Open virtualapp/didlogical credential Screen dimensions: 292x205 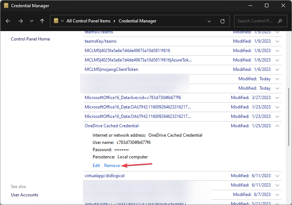point(105,176)
